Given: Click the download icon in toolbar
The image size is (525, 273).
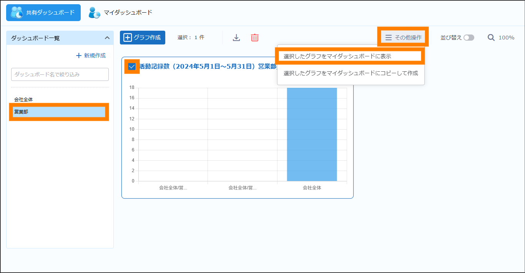Looking at the screenshot, I should click(x=236, y=38).
